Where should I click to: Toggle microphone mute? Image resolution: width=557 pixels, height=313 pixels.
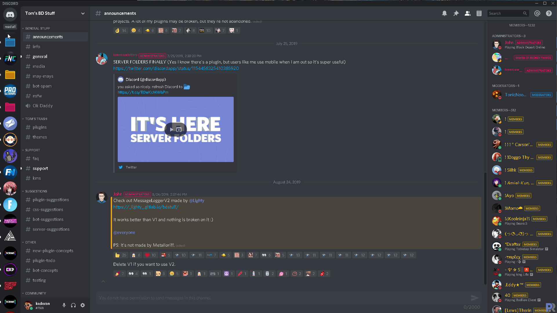point(64,305)
